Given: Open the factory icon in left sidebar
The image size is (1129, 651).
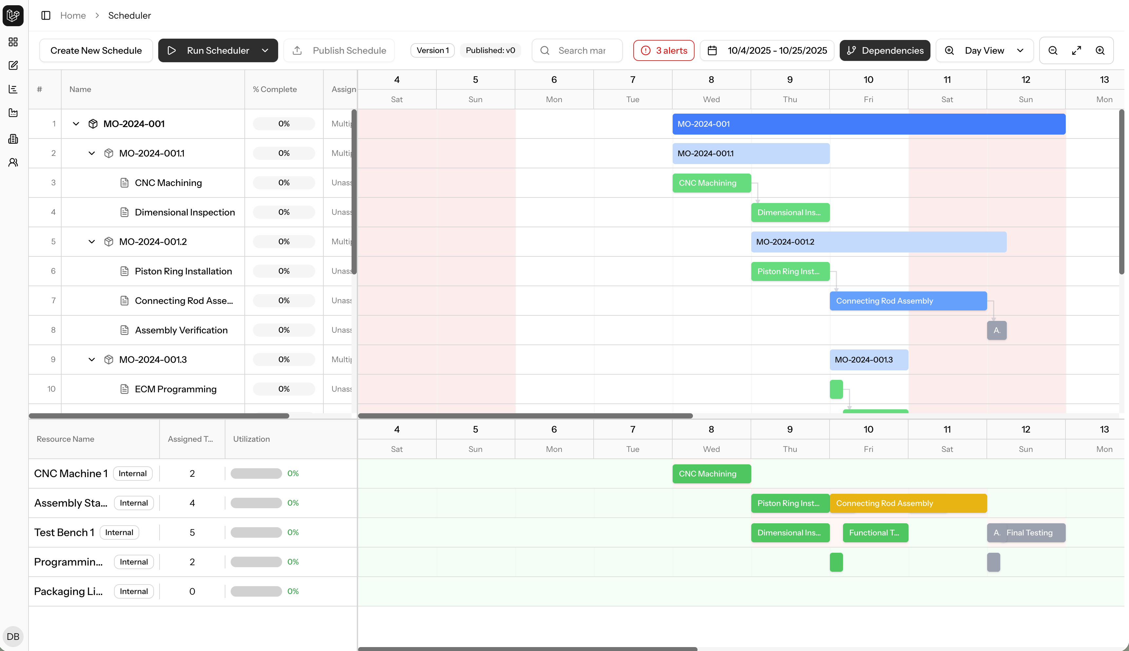Looking at the screenshot, I should (x=13, y=113).
